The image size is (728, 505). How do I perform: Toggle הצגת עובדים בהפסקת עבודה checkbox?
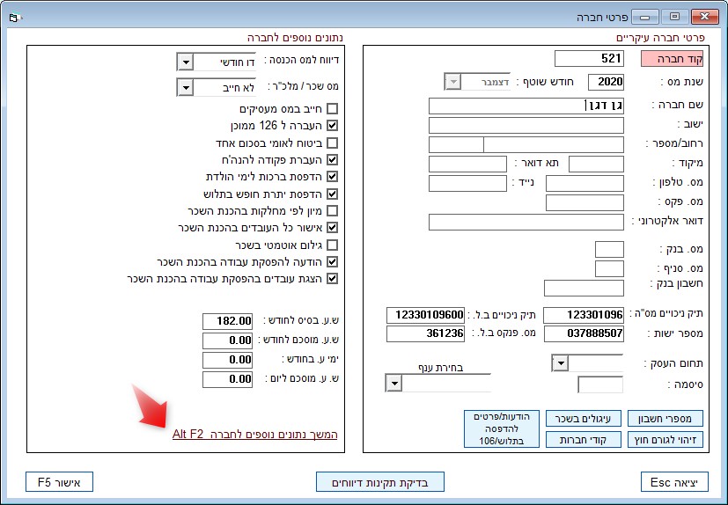tap(332, 279)
